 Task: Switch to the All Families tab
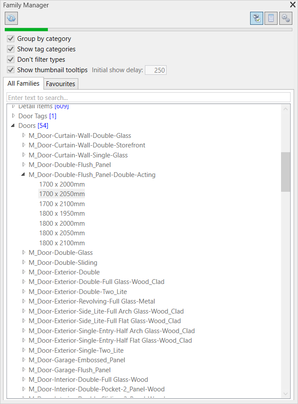pos(23,83)
